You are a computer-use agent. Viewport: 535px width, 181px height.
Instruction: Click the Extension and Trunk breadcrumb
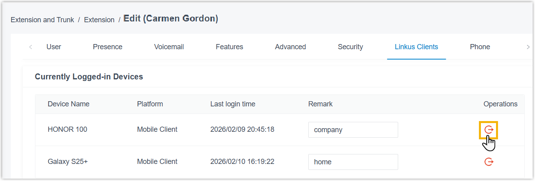click(x=42, y=20)
